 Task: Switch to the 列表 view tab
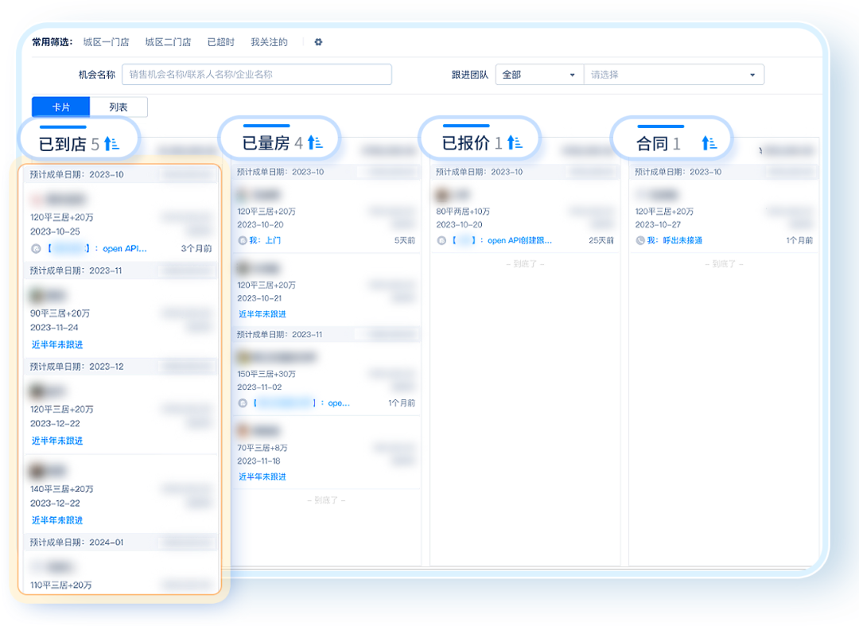(x=119, y=107)
